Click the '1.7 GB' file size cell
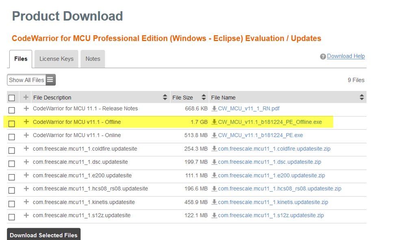 199,122
